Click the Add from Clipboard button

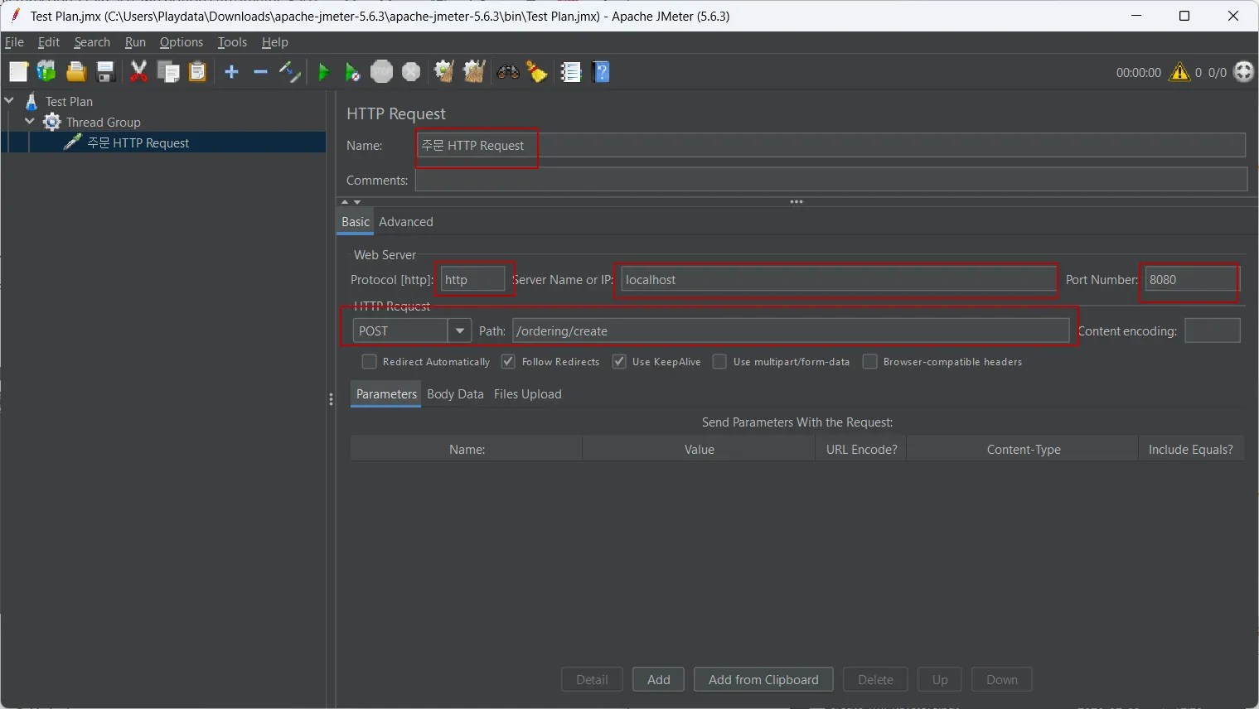[763, 680]
